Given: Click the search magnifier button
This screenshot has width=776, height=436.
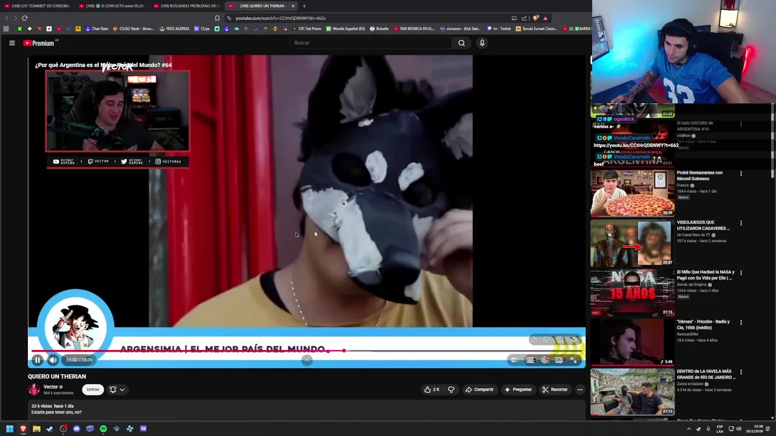Looking at the screenshot, I should 461,43.
